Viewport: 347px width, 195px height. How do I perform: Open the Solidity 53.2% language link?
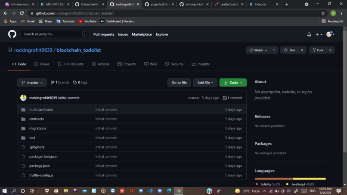pyautogui.click(x=268, y=184)
